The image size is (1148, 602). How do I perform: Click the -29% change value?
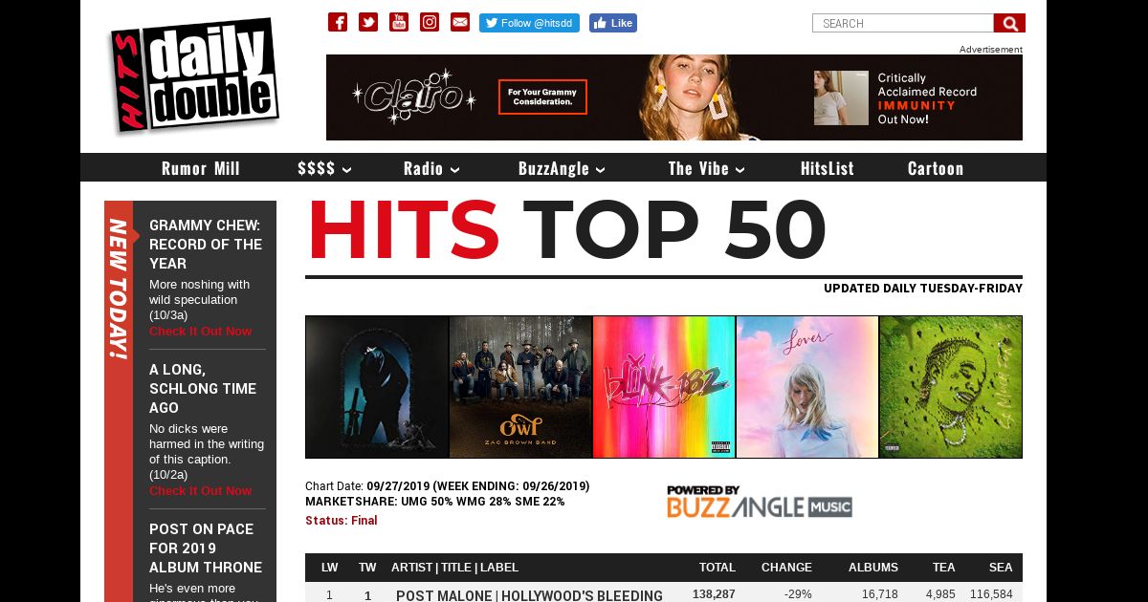point(798,594)
